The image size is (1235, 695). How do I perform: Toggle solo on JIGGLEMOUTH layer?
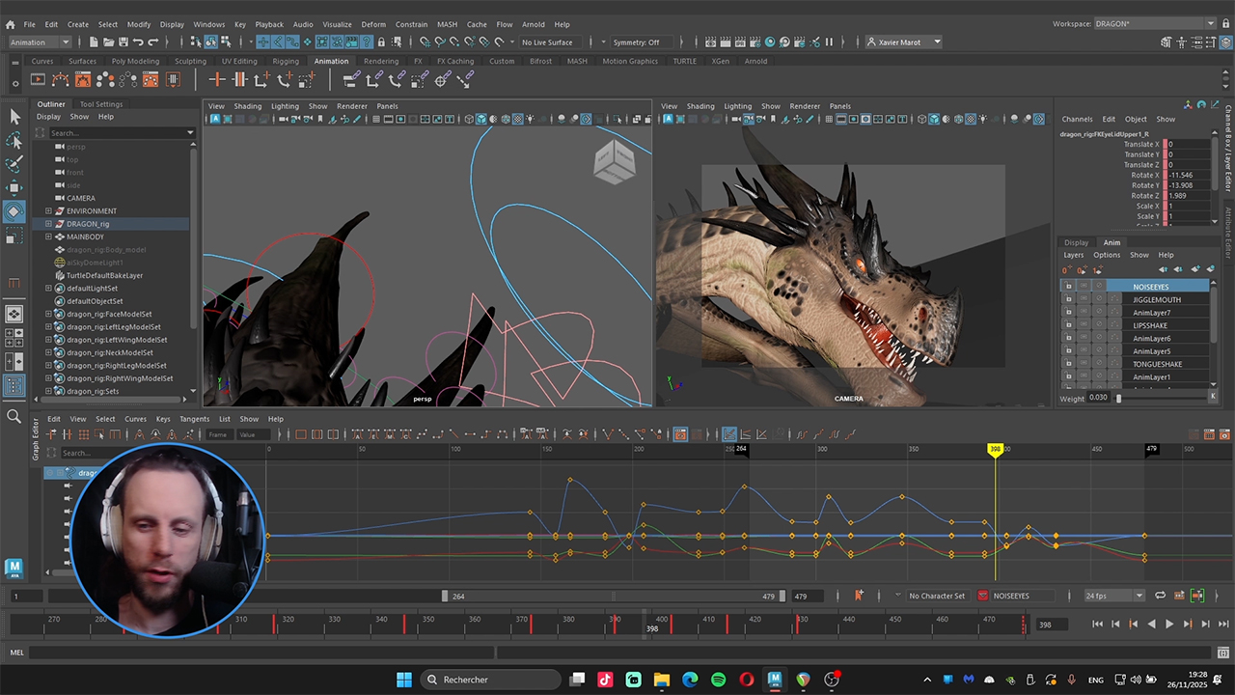(1084, 299)
